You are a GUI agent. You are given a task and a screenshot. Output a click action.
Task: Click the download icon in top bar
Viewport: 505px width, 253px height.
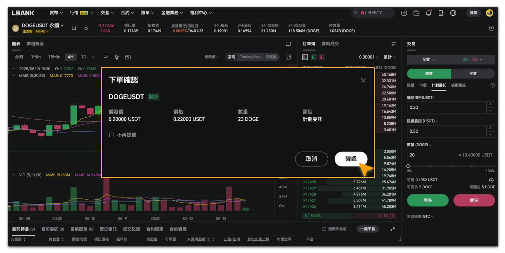[404, 13]
